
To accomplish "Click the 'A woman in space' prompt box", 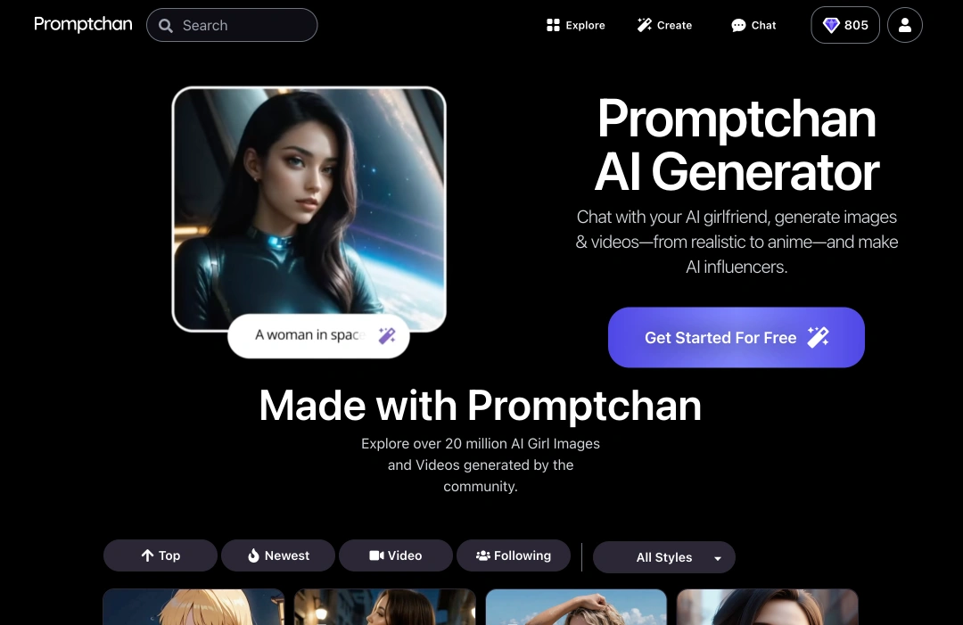I will 318,336.
